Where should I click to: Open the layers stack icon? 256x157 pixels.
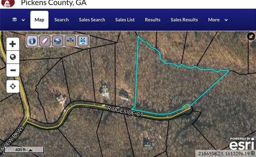(14, 20)
